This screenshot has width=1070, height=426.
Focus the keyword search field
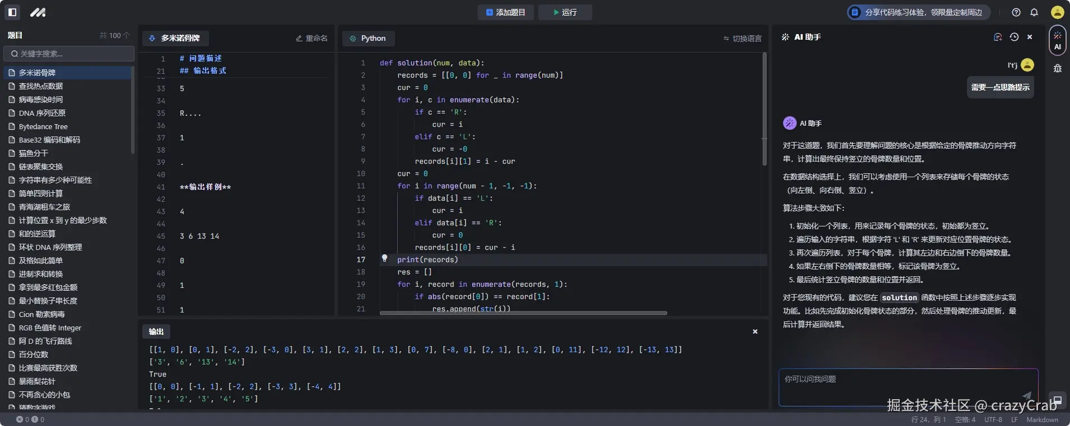click(69, 54)
